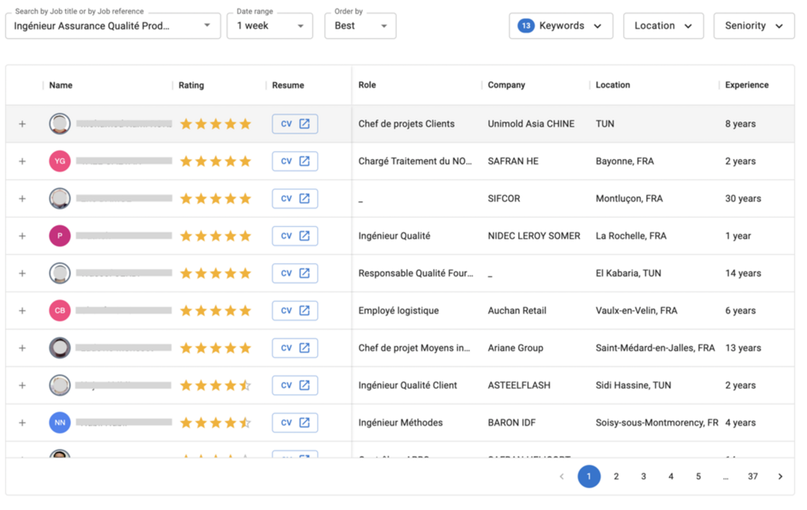The height and width of the screenshot is (510, 807).
Task: Open CV of the Chef de projets Clients candidate
Action: tap(294, 123)
